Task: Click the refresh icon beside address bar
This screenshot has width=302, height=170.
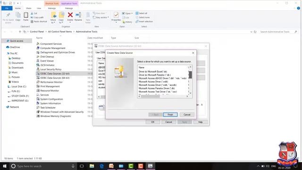Action: 255,32
